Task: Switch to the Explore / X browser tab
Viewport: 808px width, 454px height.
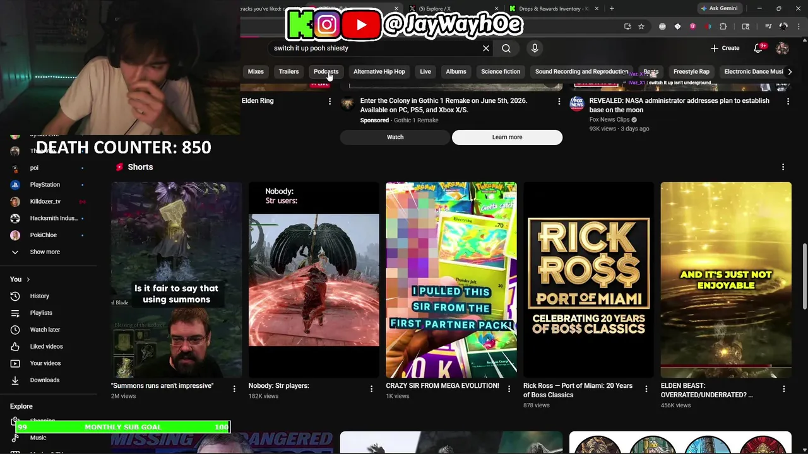Action: pyautogui.click(x=451, y=8)
